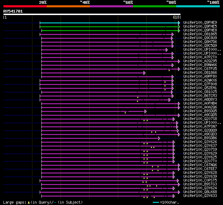Click the UniRef100_A9PF80 label
This screenshot has width=223, height=205.
[x=200, y=77]
